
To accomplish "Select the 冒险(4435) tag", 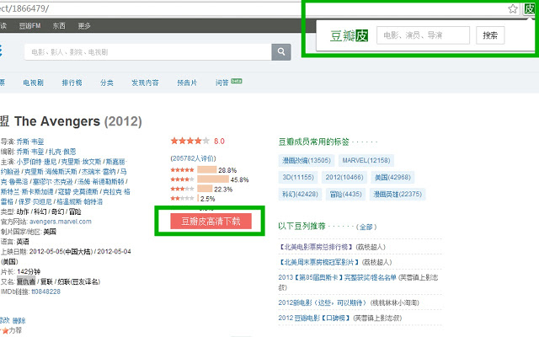I will click(345, 194).
